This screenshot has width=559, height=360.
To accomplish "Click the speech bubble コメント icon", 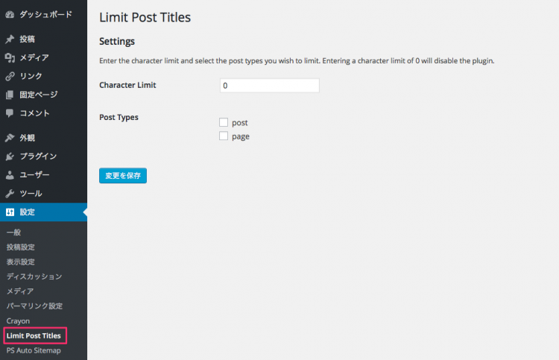I will click(10, 113).
